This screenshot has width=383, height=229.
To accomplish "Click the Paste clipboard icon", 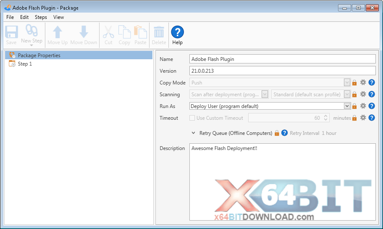I will coord(140,32).
